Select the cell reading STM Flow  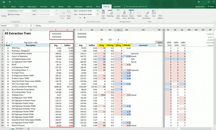[31, 48]
